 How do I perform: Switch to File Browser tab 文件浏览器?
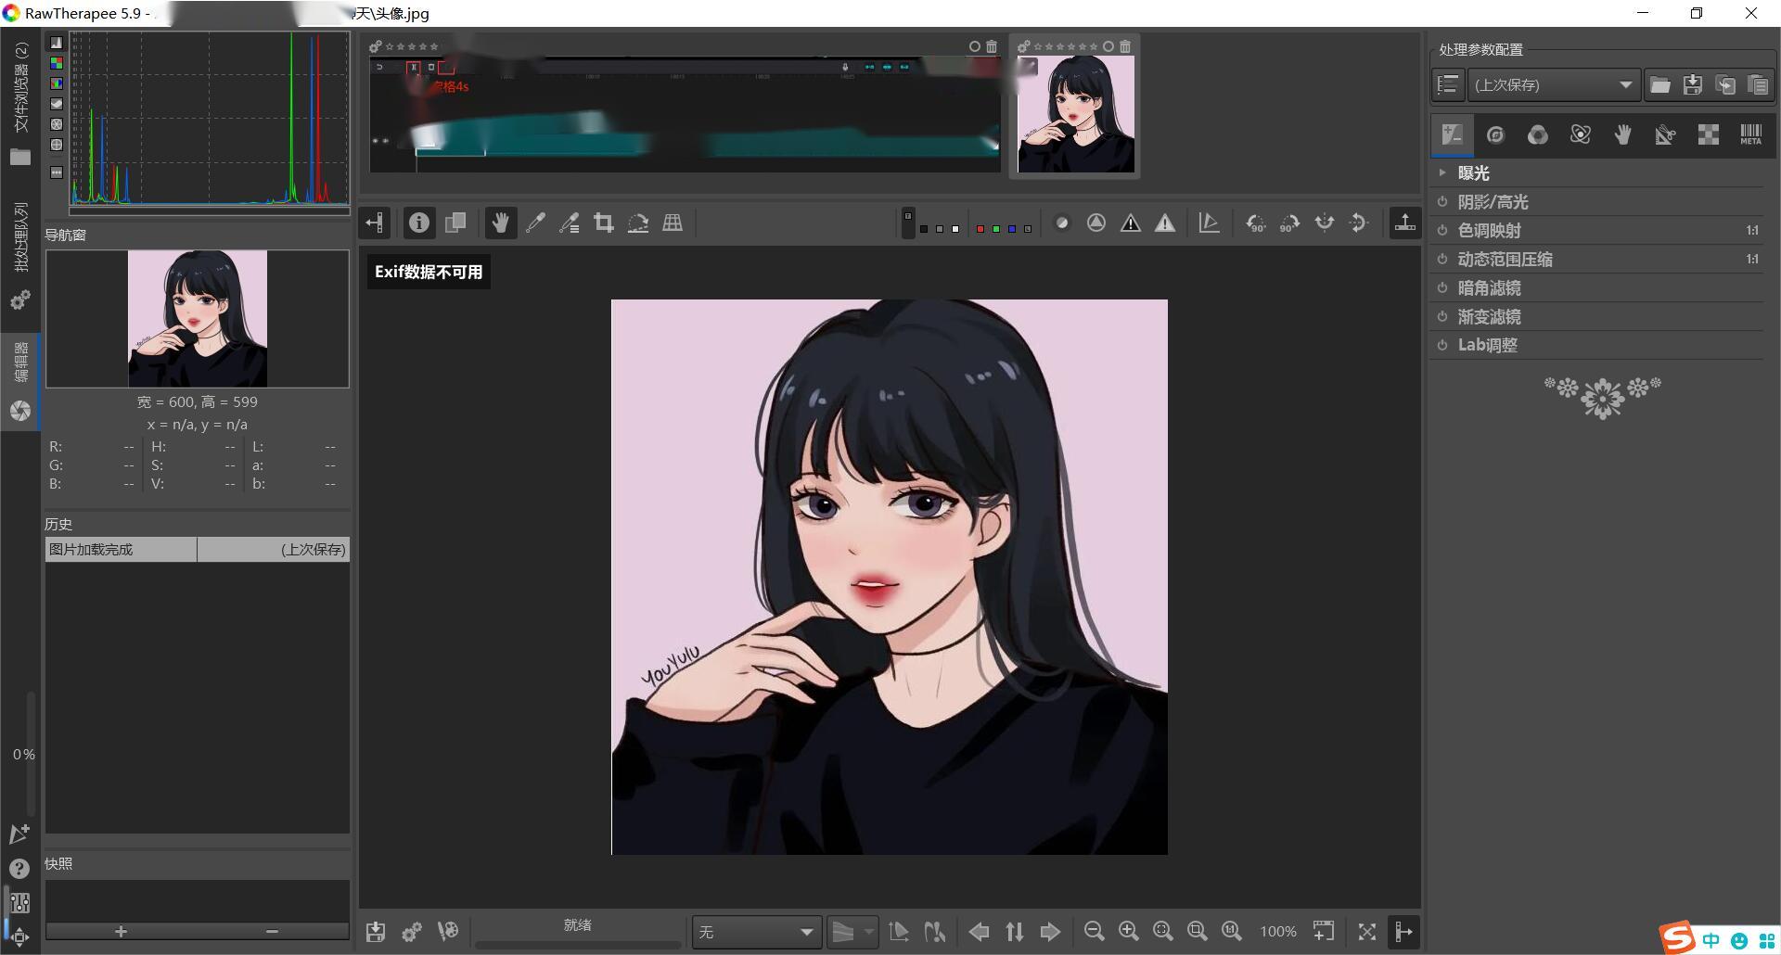point(20,104)
